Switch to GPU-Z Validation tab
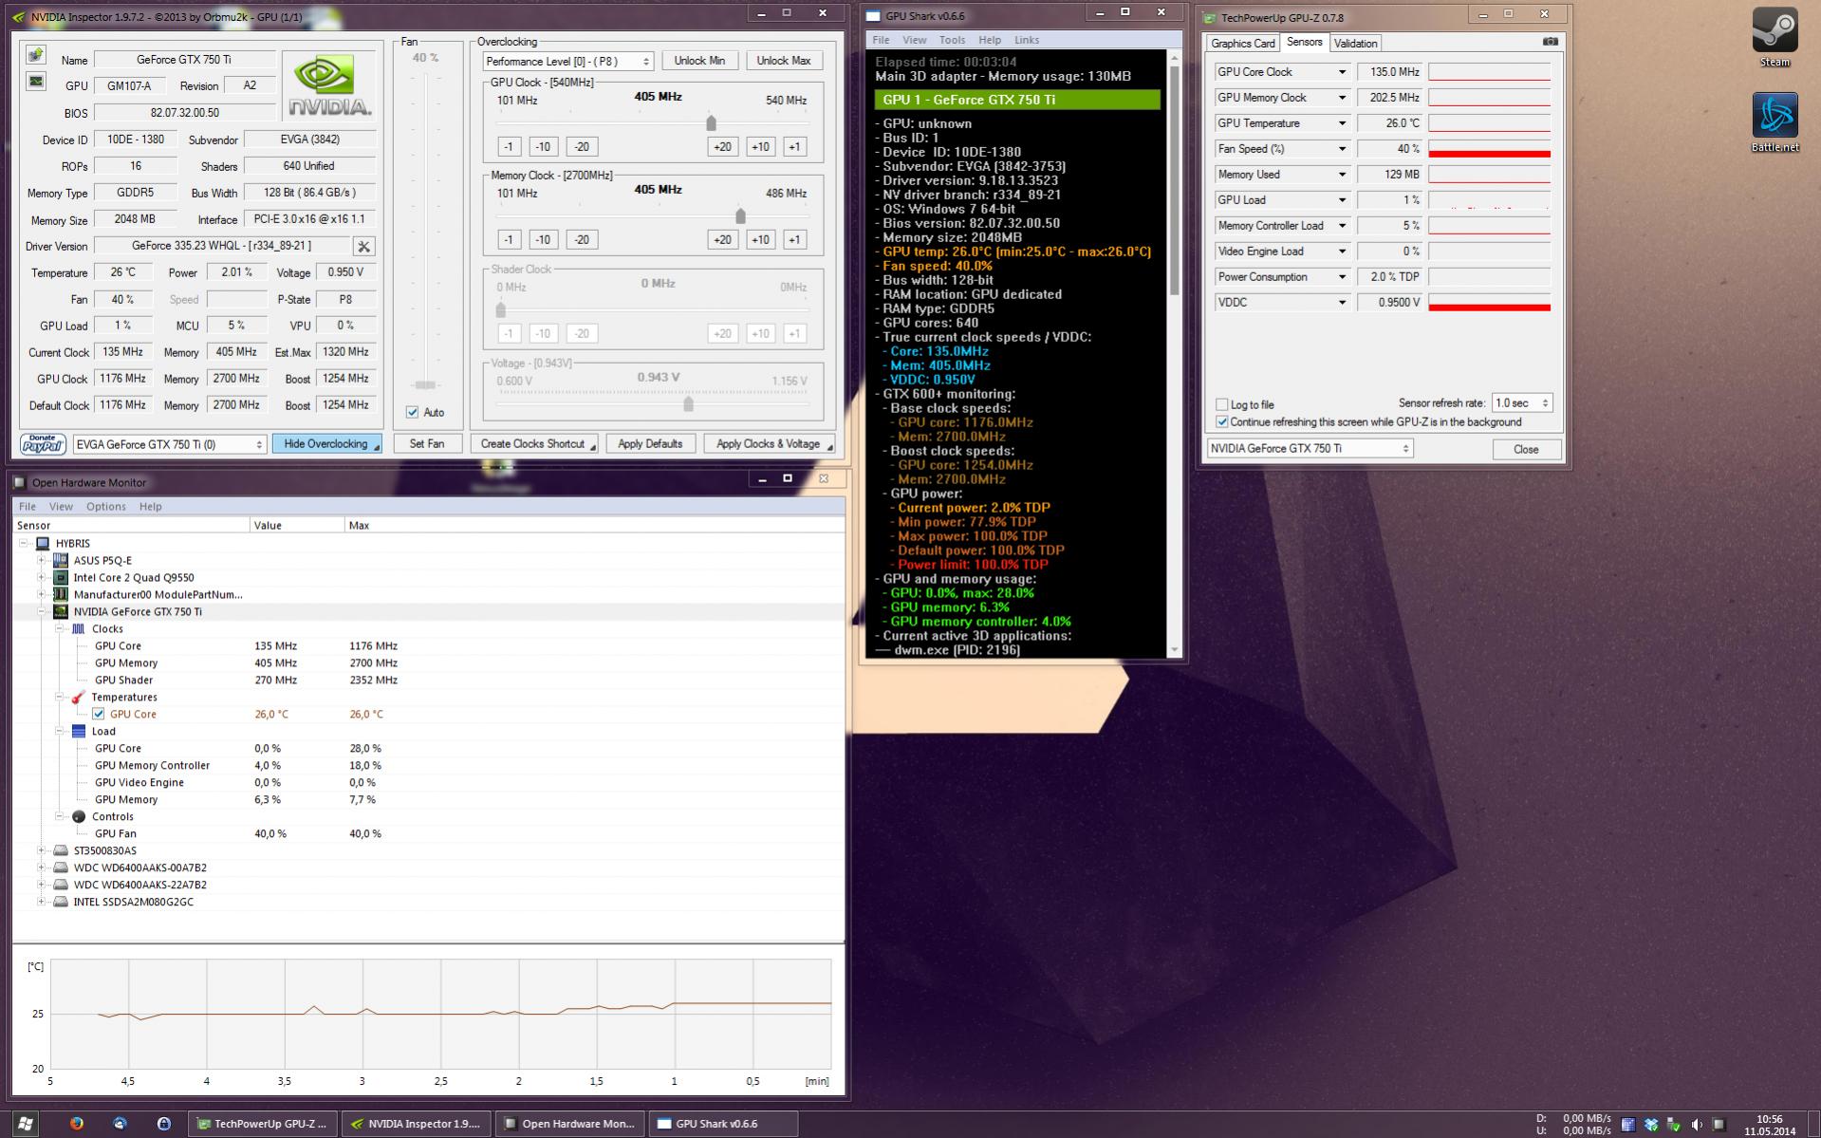This screenshot has height=1138, width=1821. coord(1355,44)
